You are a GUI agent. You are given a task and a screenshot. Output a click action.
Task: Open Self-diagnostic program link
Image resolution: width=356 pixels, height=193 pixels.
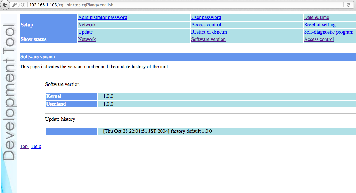click(329, 32)
